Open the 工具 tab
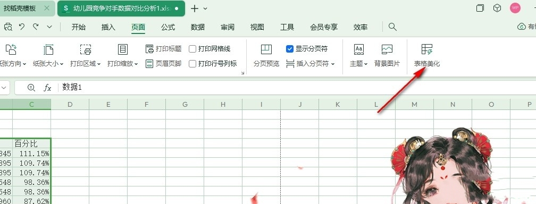 click(287, 27)
